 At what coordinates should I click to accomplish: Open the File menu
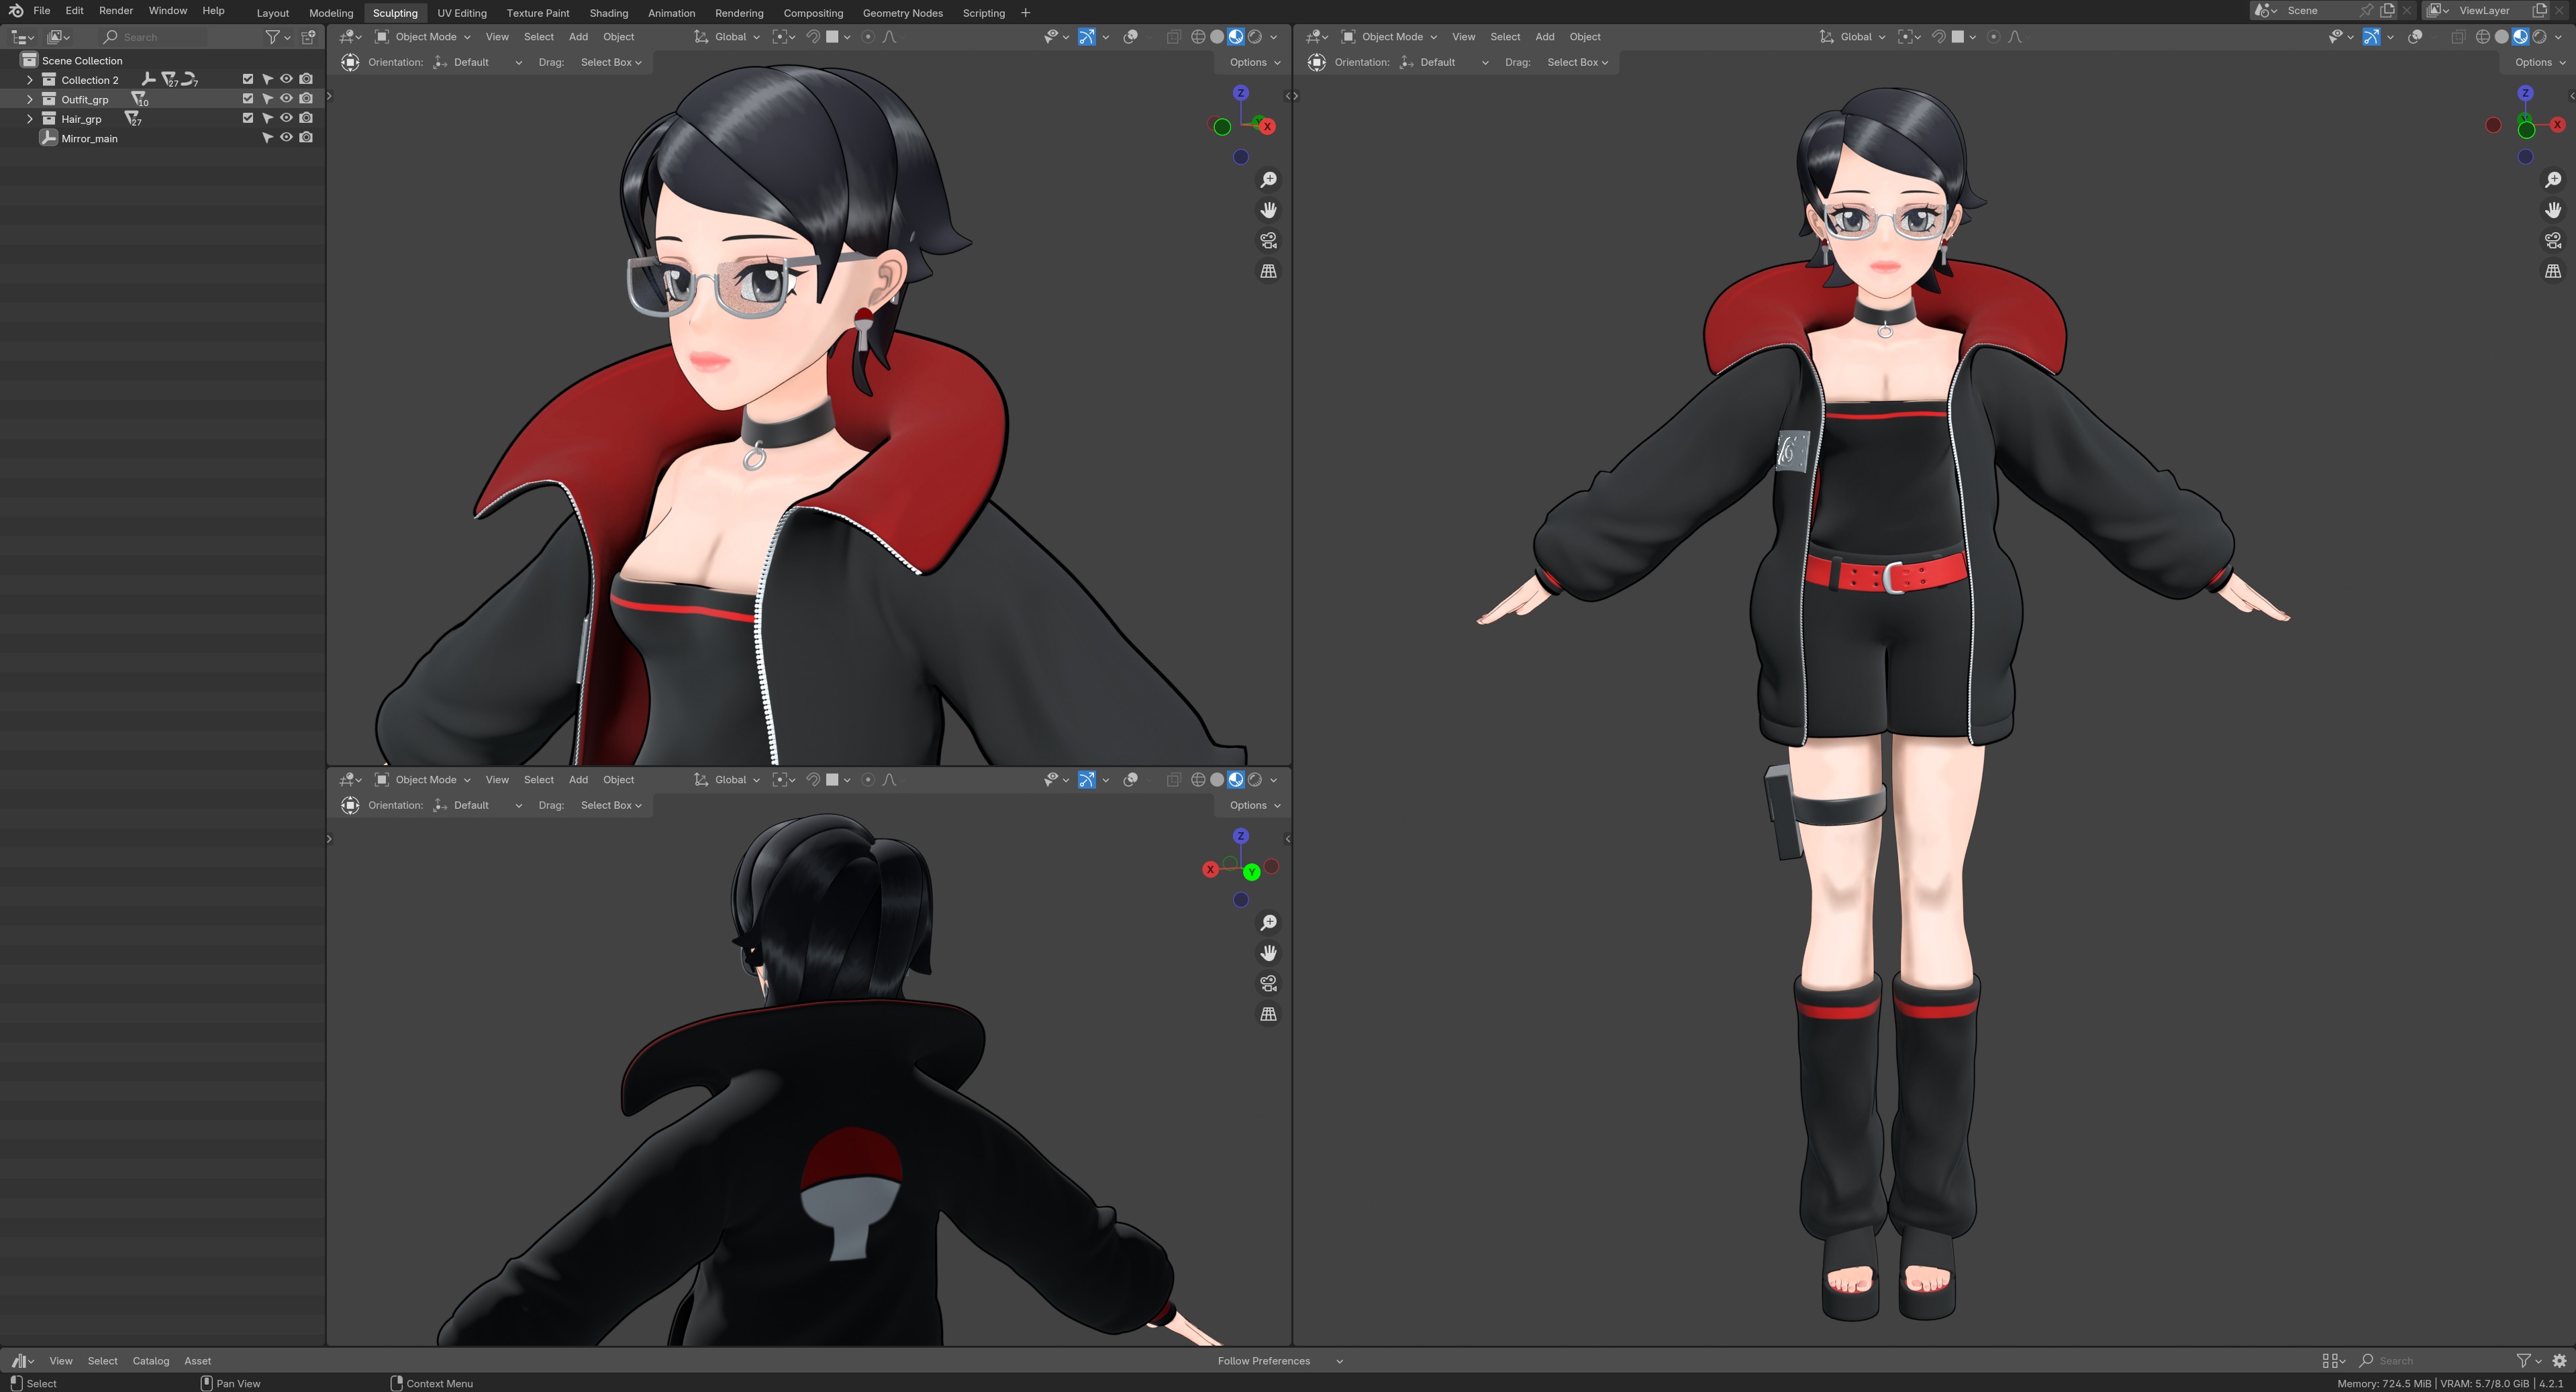[x=42, y=11]
